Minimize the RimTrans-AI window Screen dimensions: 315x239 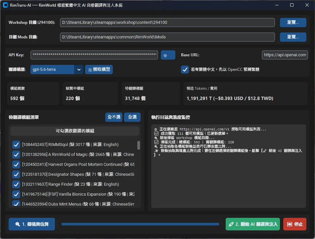(x=277, y=5)
